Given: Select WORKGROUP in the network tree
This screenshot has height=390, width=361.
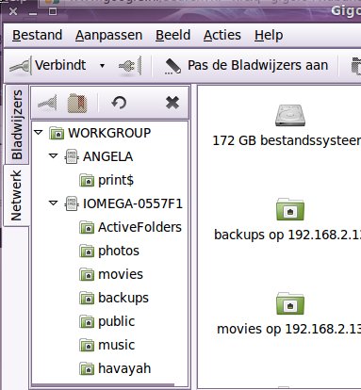Looking at the screenshot, I should (109, 133).
